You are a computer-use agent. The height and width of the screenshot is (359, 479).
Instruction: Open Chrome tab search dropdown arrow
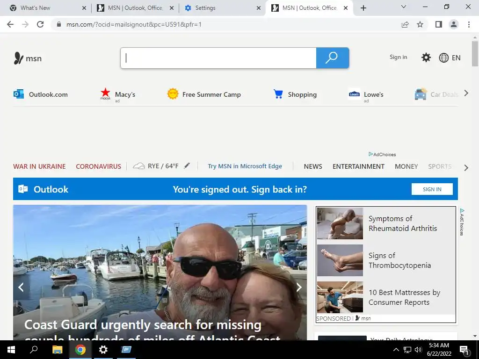(x=404, y=7)
